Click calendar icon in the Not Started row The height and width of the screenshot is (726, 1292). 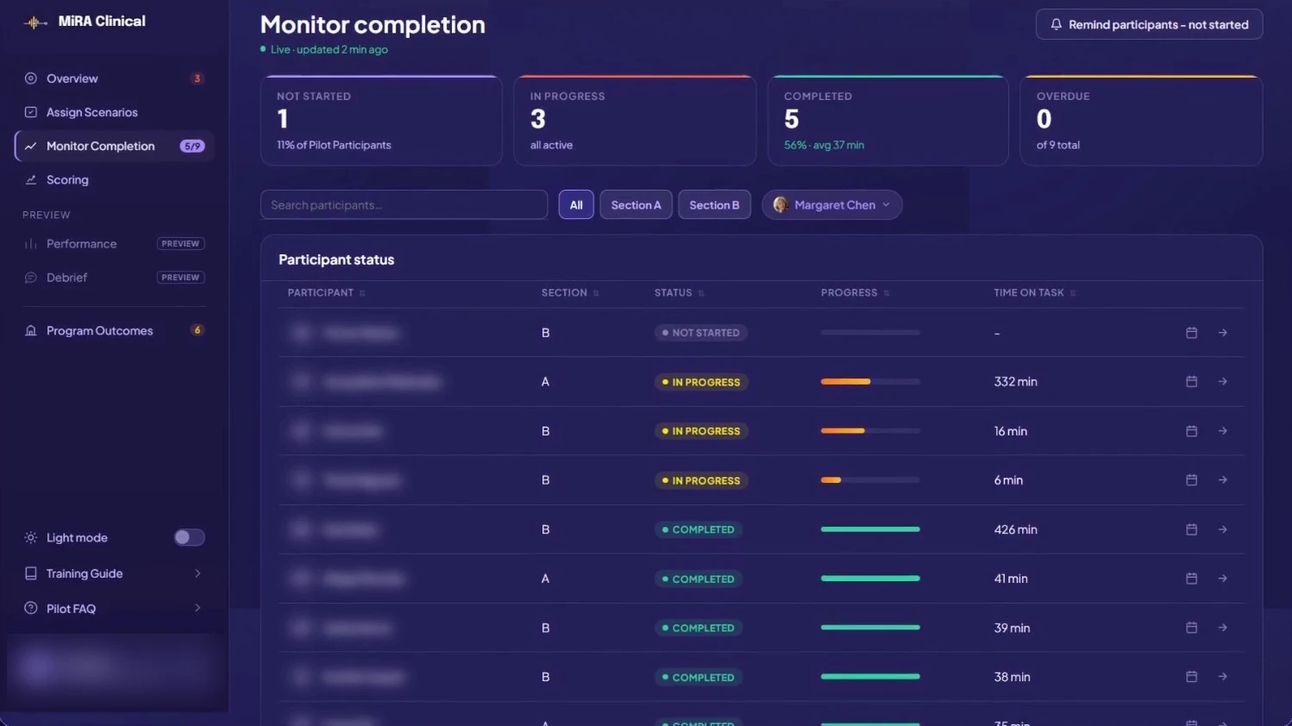click(1191, 332)
